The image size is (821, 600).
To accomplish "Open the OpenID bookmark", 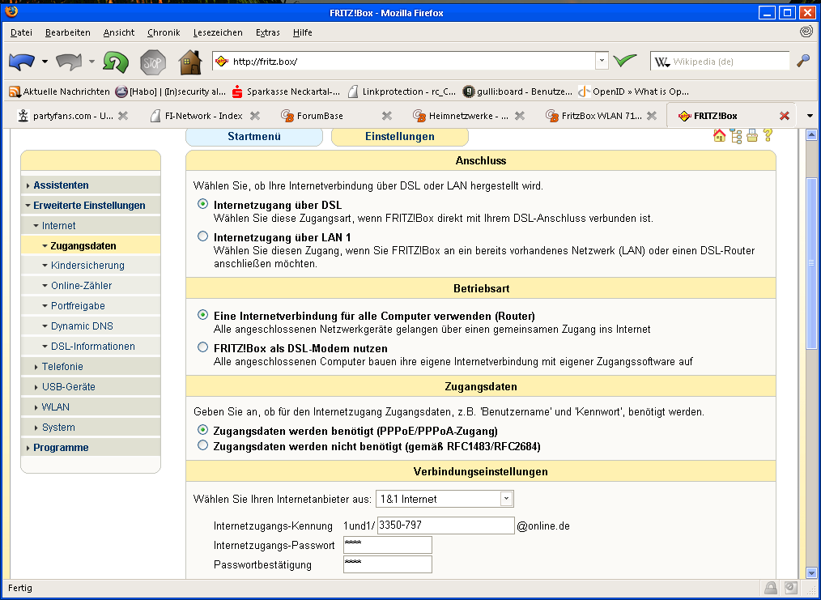I will click(x=633, y=91).
